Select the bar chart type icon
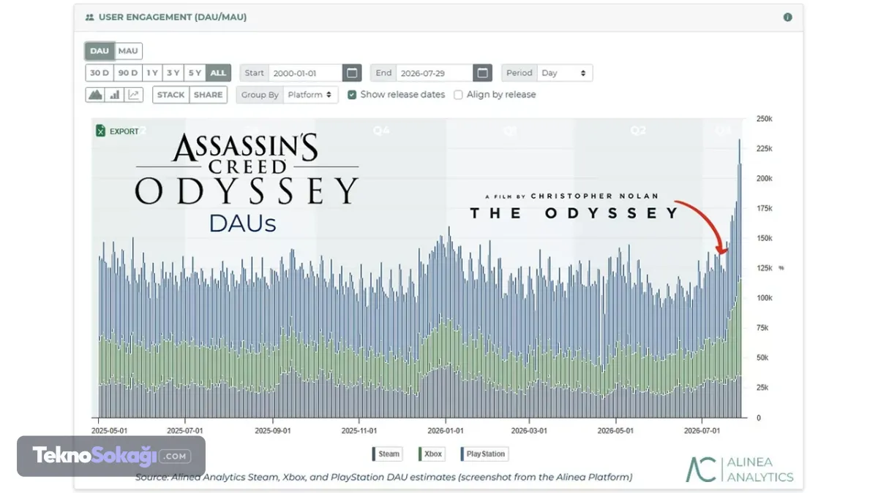 point(115,95)
